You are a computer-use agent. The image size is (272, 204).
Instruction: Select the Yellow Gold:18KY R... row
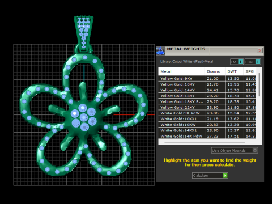(207, 101)
